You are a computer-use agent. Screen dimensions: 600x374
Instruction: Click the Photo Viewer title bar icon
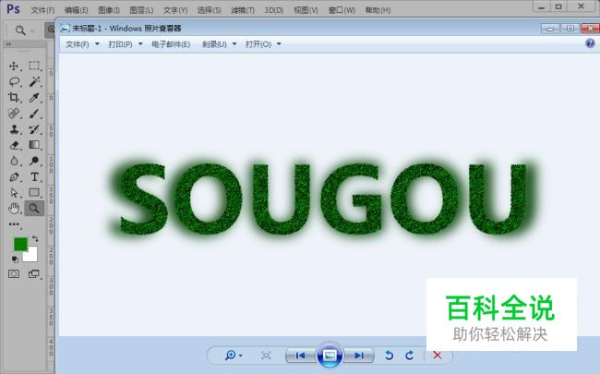[x=65, y=29]
